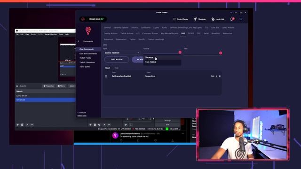Screen dimensions: 301x169
Task: Open the Cooldowns tab
Action: 145,28
